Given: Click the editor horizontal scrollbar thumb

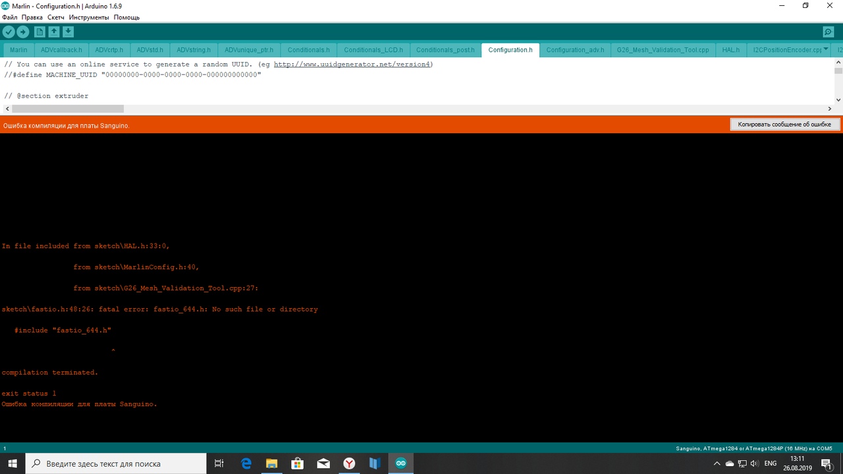Looking at the screenshot, I should pos(68,109).
